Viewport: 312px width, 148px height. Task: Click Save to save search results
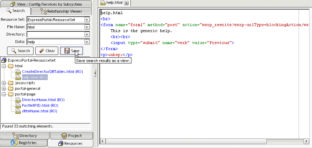click(71, 51)
